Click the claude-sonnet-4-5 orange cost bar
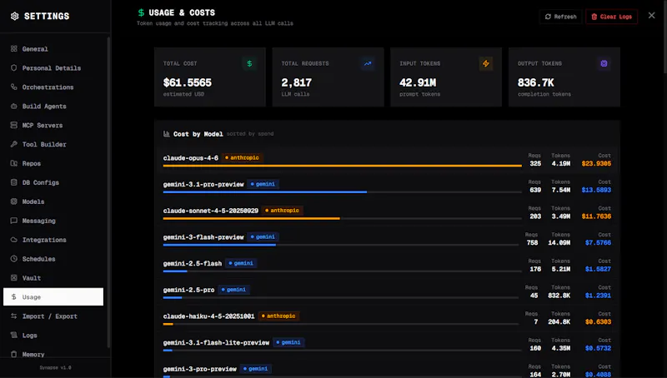Viewport: 667px width, 378px height. pyautogui.click(x=252, y=218)
